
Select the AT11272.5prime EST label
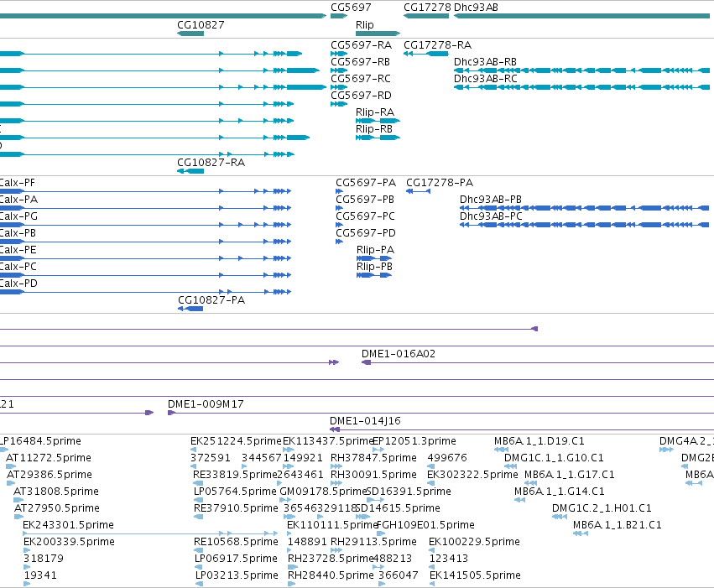(x=49, y=458)
